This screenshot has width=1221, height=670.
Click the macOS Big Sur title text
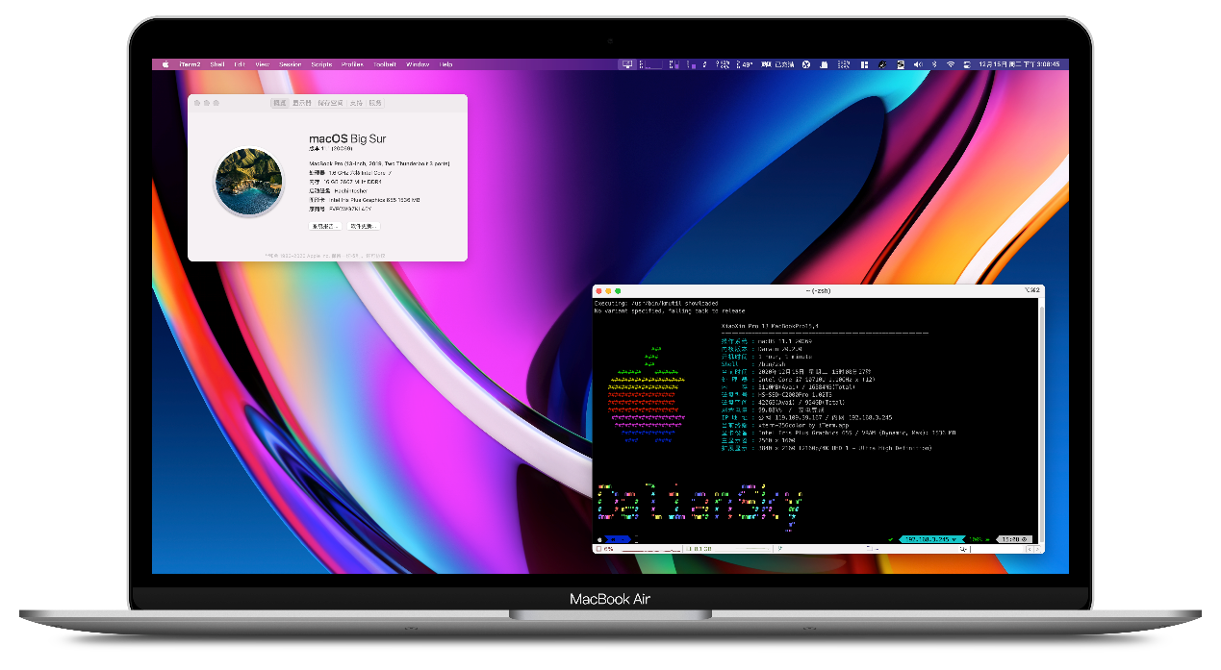tap(347, 138)
